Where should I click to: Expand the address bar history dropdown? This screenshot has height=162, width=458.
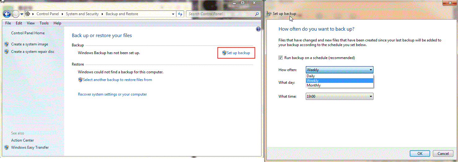point(173,14)
